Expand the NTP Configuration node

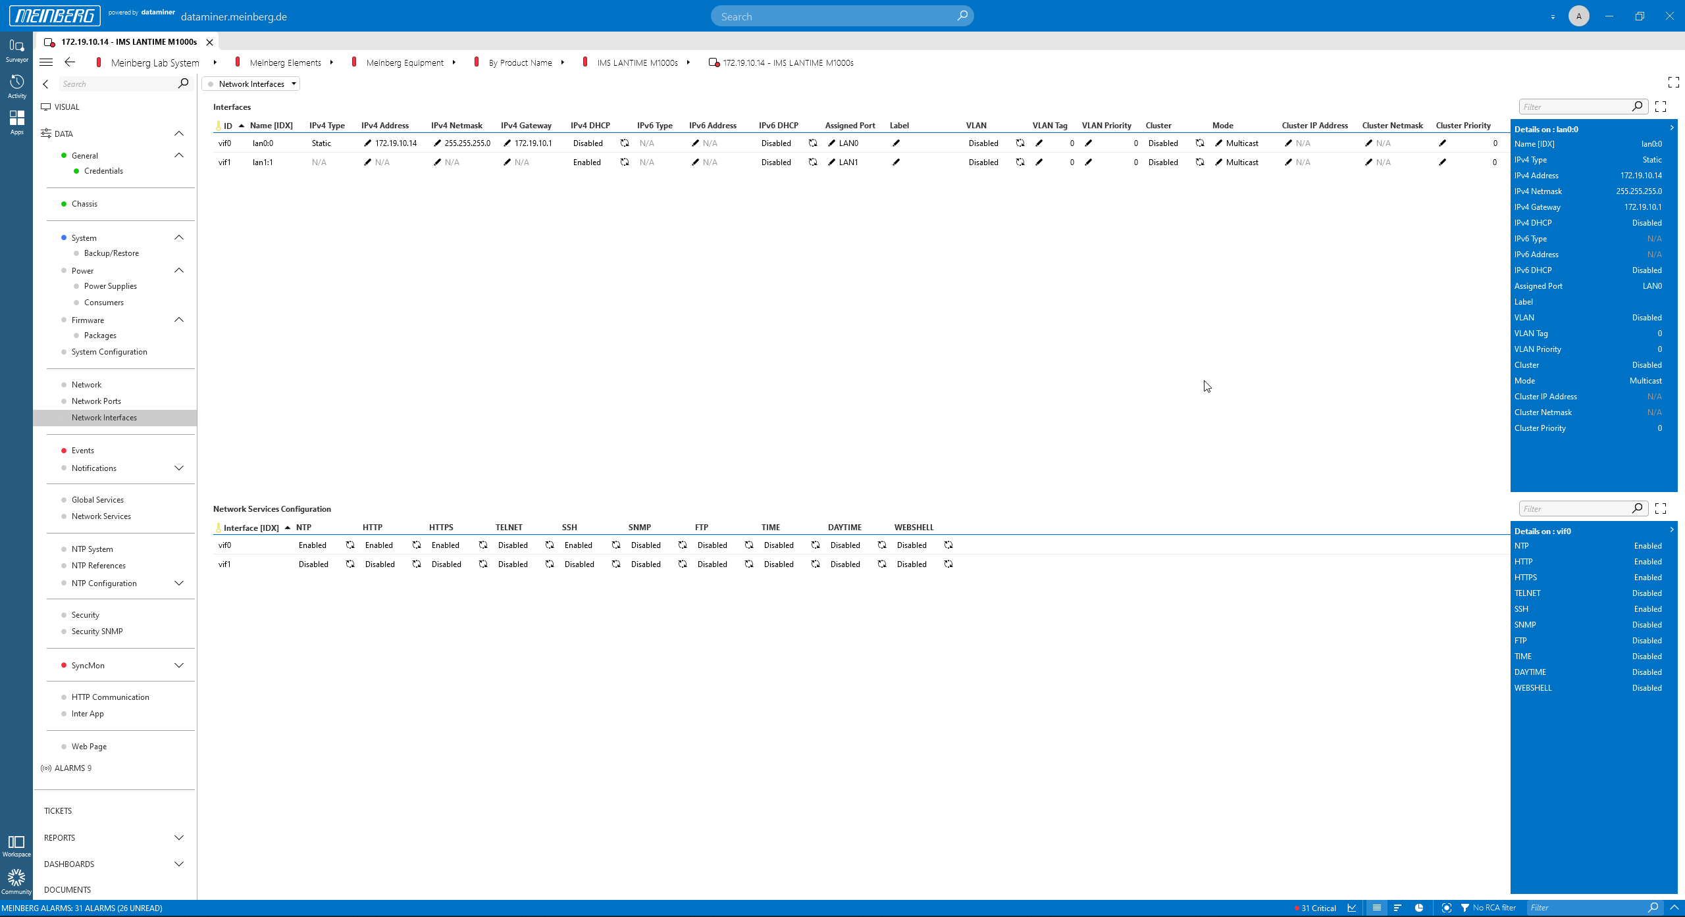[x=179, y=583]
